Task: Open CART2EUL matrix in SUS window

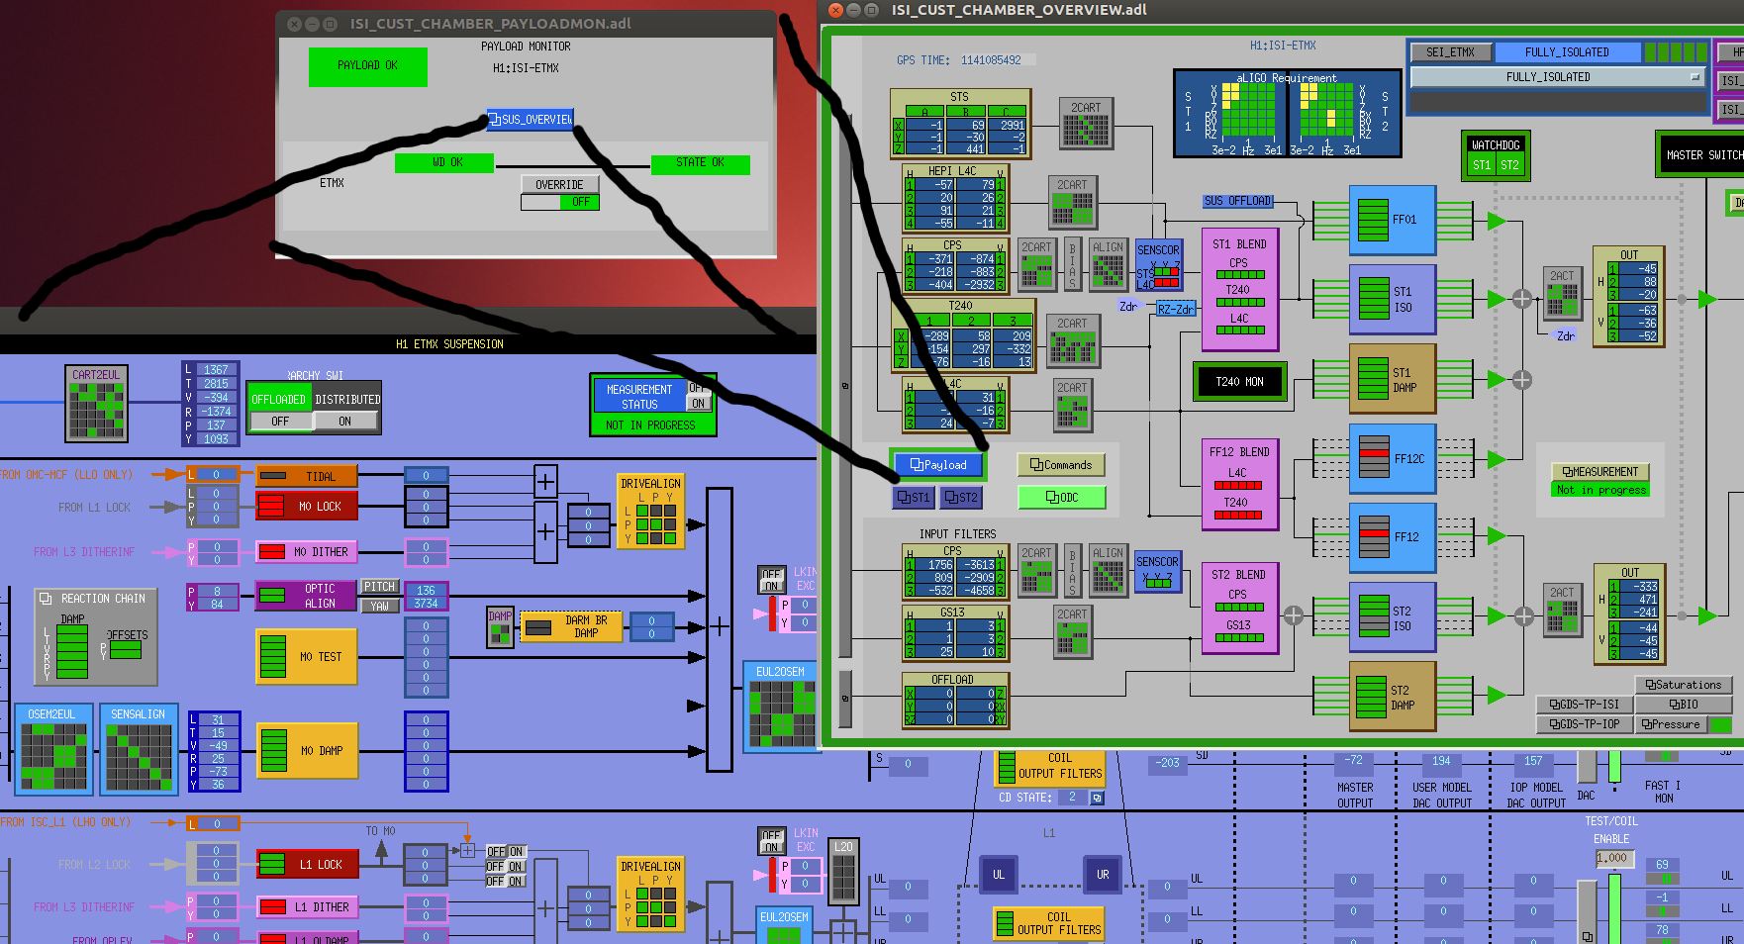Action: [x=97, y=404]
